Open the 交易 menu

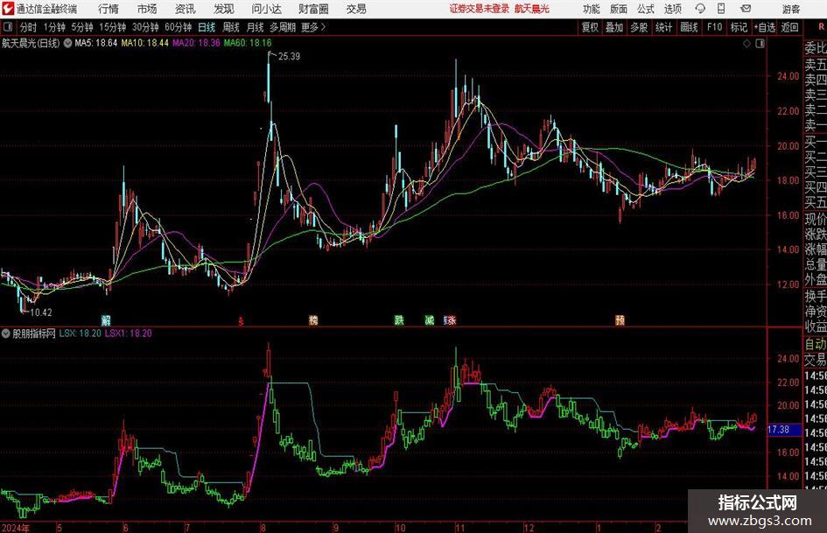click(356, 9)
